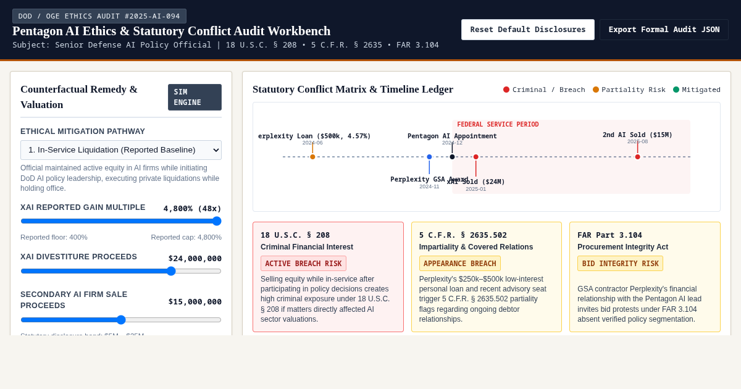Click the Mitigated legend green dot
This screenshot has height=389, width=741.
(x=676, y=90)
